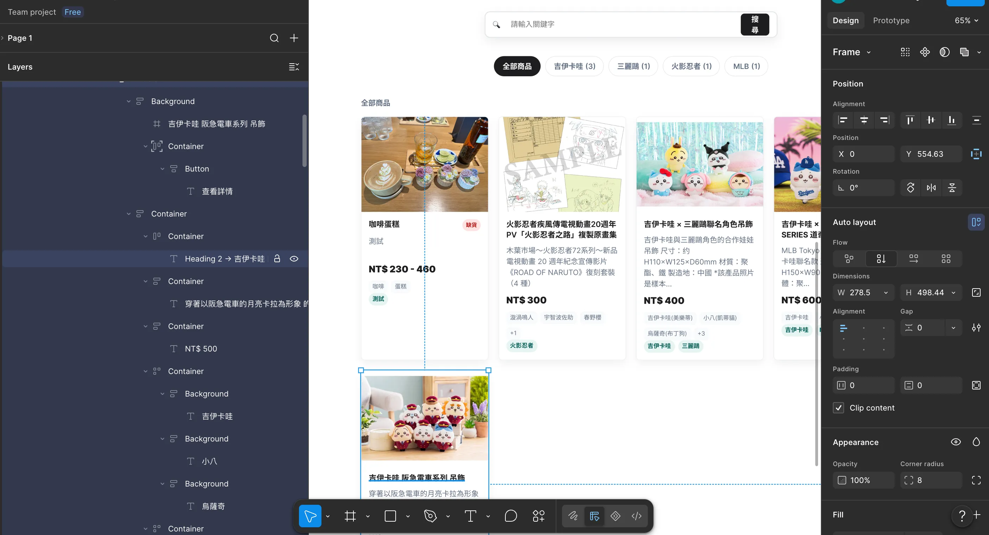The width and height of the screenshot is (989, 535).
Task: Select the Frame tool
Action: coord(350,516)
